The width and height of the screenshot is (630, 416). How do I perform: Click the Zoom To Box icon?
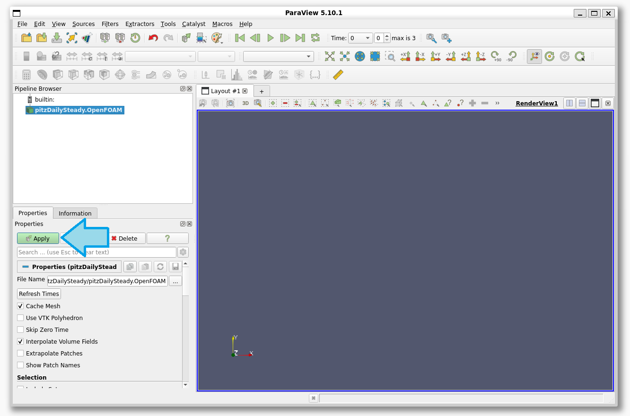tap(390, 56)
